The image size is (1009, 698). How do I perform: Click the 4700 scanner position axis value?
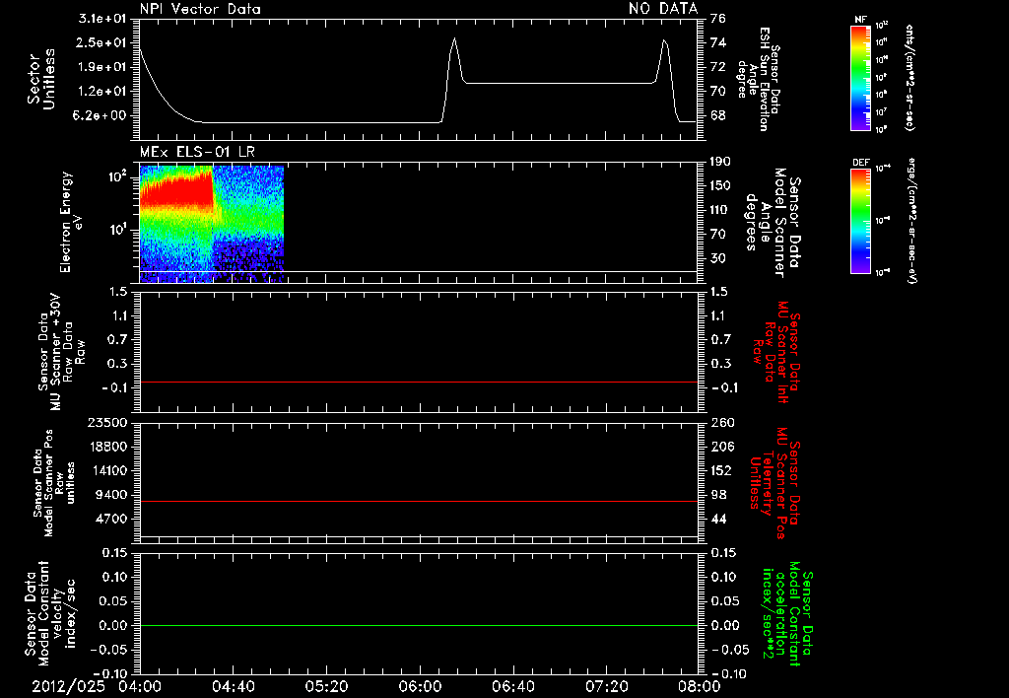click(112, 519)
